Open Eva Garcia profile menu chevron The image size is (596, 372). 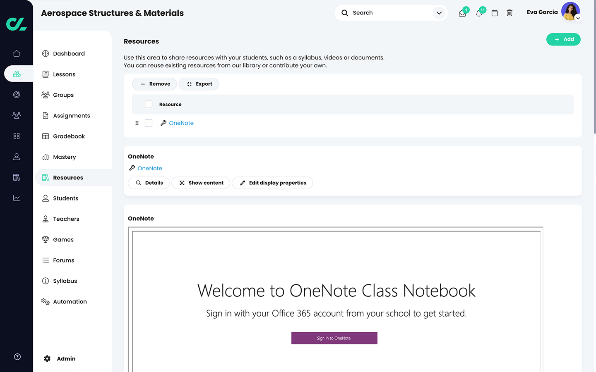click(x=578, y=18)
